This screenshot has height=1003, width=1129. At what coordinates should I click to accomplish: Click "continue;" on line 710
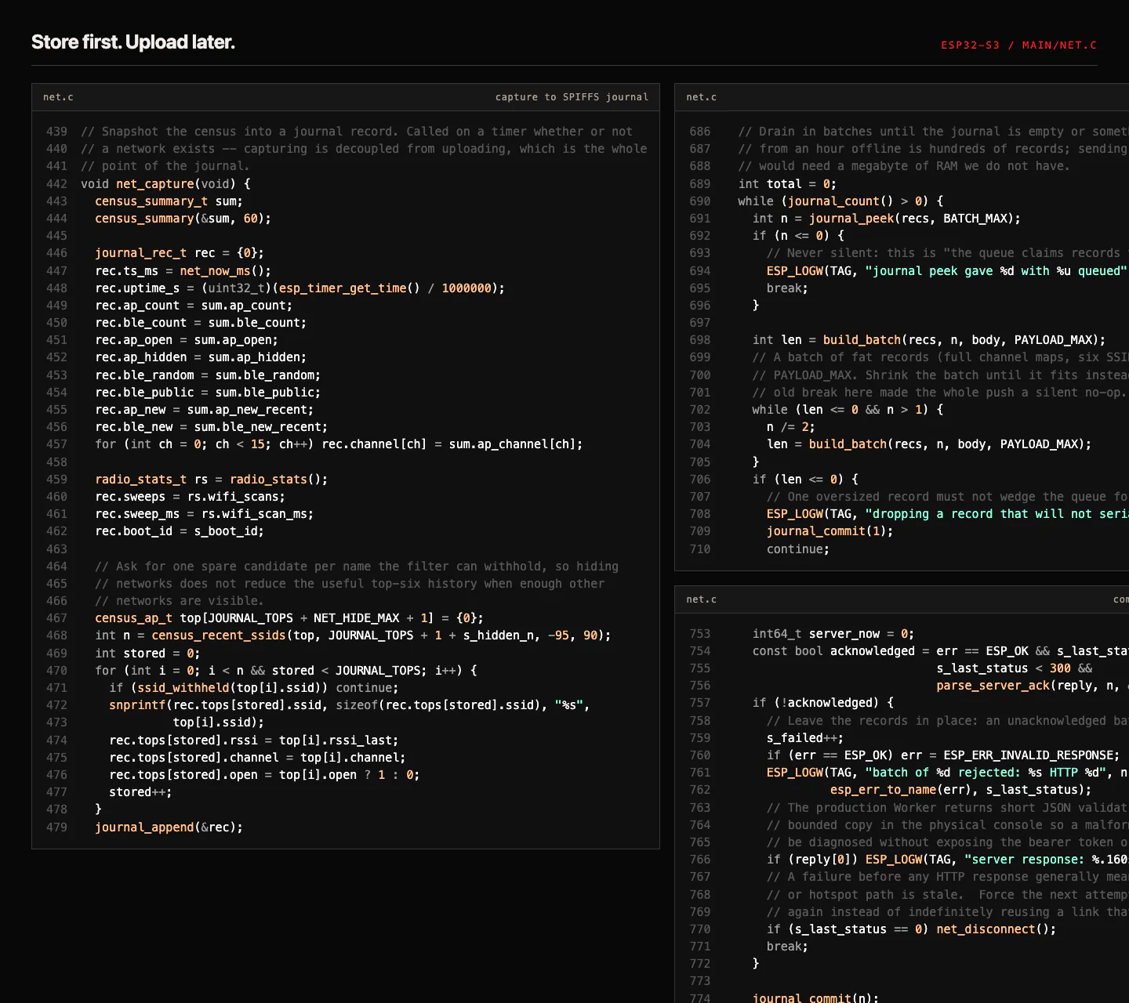coord(797,549)
